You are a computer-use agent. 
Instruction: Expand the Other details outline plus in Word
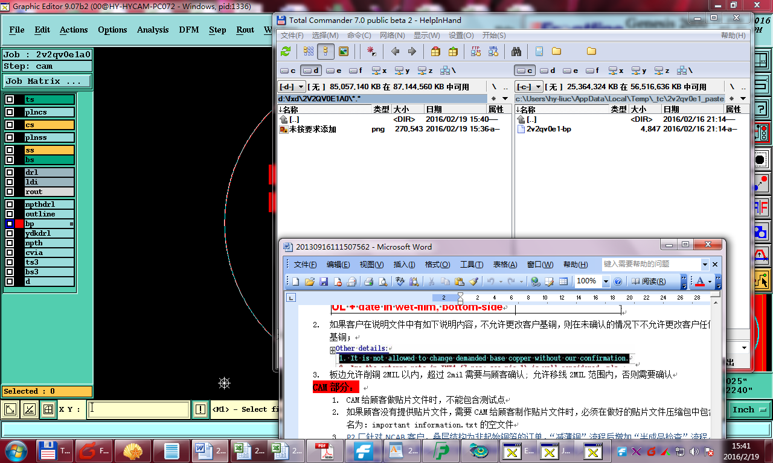click(x=332, y=350)
